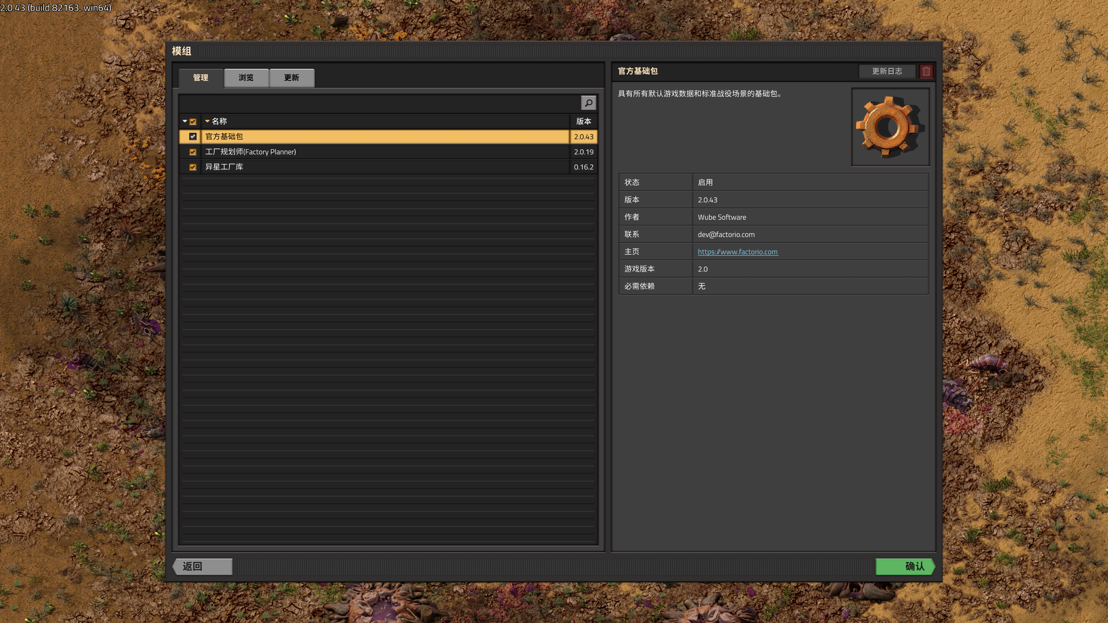
Task: Go back using the 返回 button
Action: pos(202,566)
